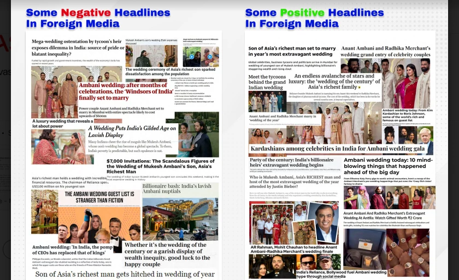Open 'Billionaire bash: India's lavish Ambani nuptials'
Screen dimensions: 459x280
177,188
